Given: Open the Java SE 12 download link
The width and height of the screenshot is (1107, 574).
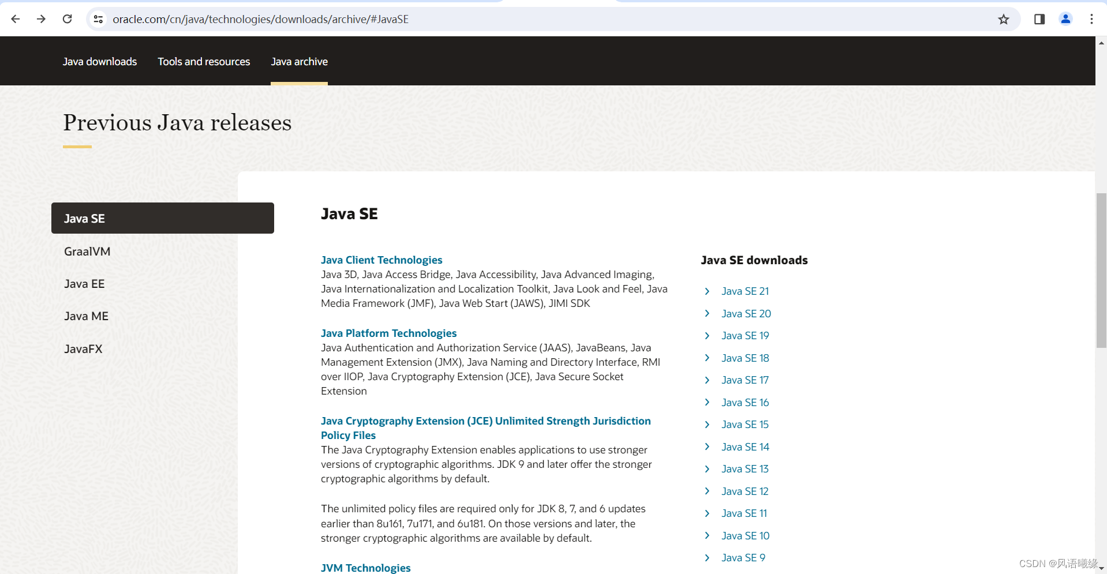Looking at the screenshot, I should (x=745, y=492).
